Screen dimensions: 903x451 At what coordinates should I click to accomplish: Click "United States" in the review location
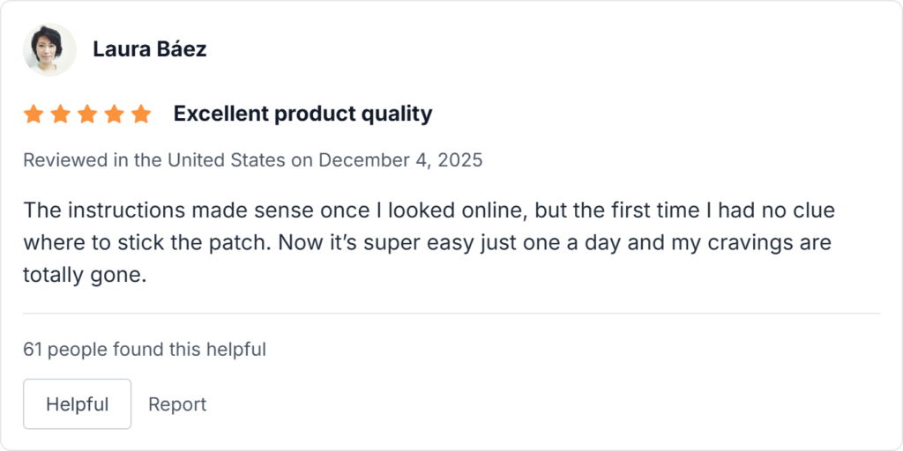226,160
